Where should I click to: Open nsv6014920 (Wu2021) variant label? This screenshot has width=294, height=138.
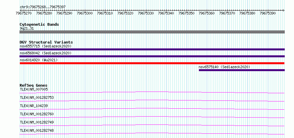point(39,60)
